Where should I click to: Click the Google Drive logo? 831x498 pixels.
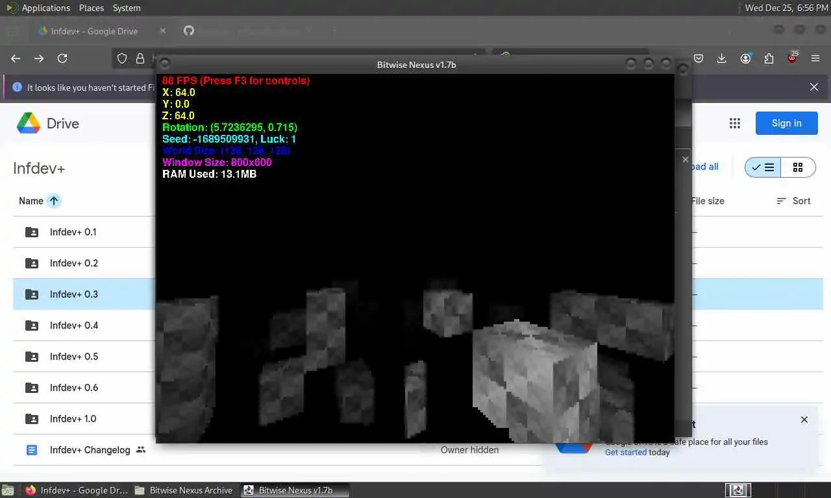coord(48,123)
